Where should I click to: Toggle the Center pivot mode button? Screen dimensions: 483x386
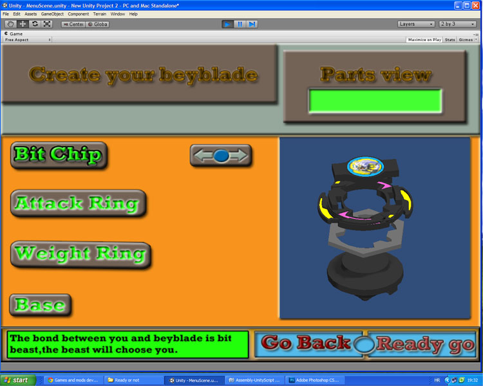73,24
